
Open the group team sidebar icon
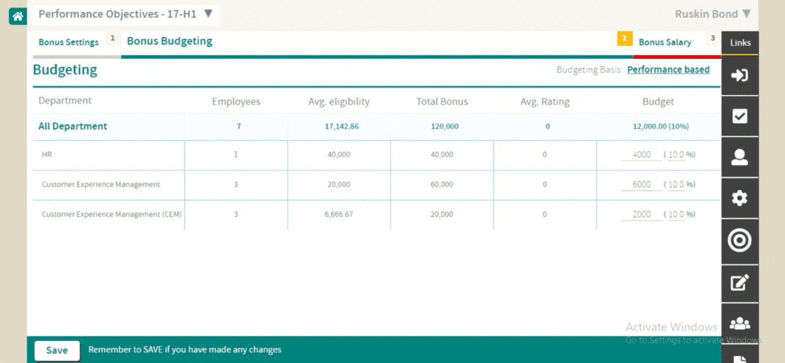coord(740,323)
